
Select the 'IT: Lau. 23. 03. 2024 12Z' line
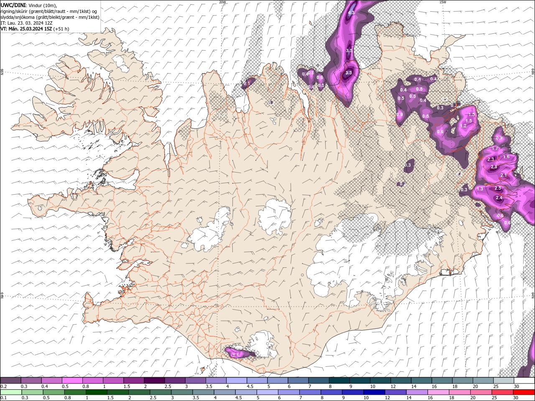pos(26,23)
